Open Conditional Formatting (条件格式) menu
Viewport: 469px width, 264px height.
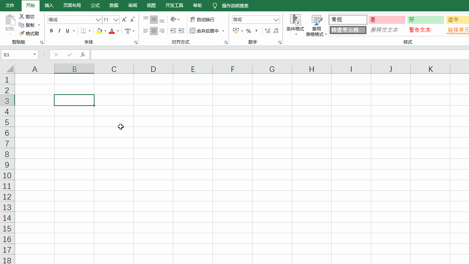point(295,25)
